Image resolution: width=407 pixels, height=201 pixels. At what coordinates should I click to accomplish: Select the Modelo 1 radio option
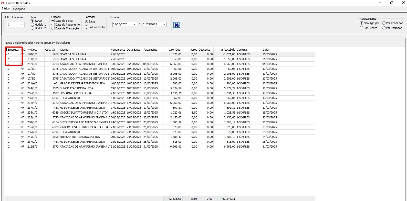(33, 25)
